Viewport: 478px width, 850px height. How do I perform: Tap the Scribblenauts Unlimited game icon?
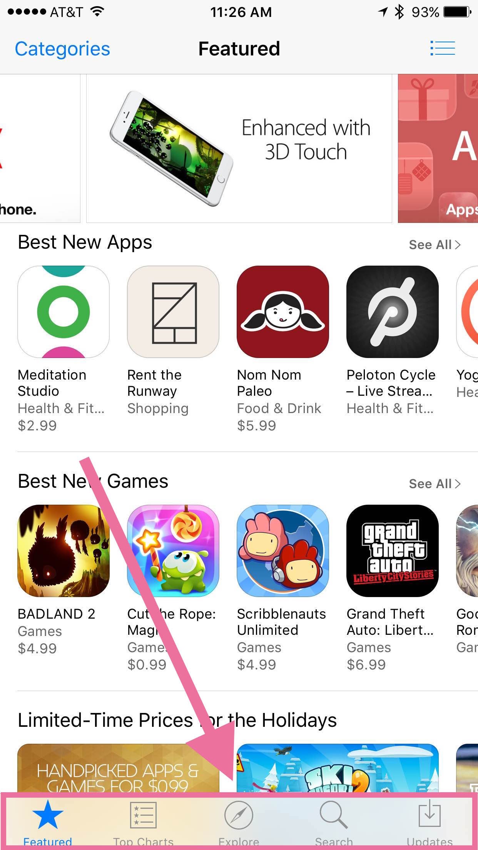point(283,551)
